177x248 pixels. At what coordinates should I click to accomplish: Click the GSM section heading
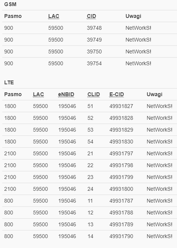click(10, 4)
